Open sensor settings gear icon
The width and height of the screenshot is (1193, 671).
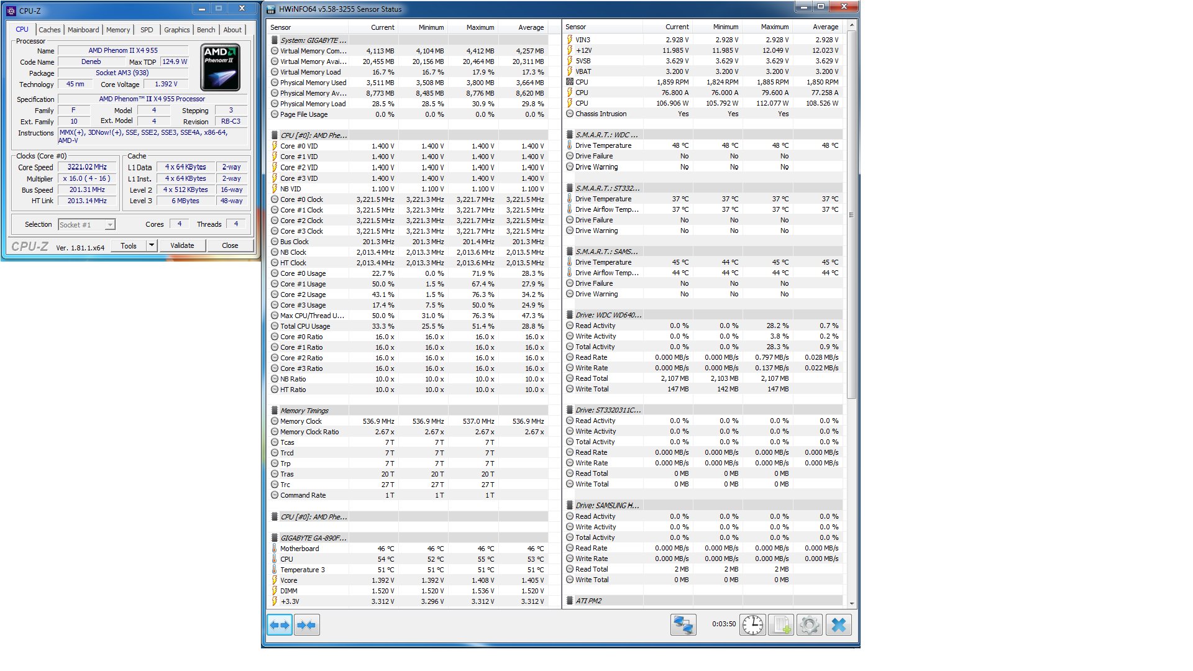pos(810,625)
